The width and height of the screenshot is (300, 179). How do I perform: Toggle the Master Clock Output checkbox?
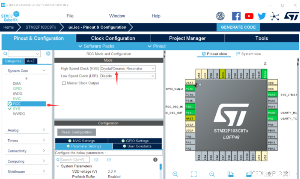pyautogui.click(x=64, y=83)
